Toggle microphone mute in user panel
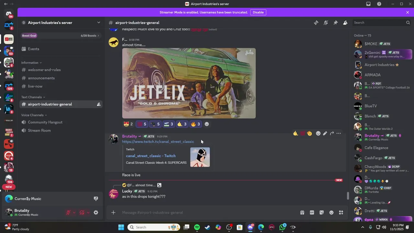The width and height of the screenshot is (414, 233). pos(68,213)
